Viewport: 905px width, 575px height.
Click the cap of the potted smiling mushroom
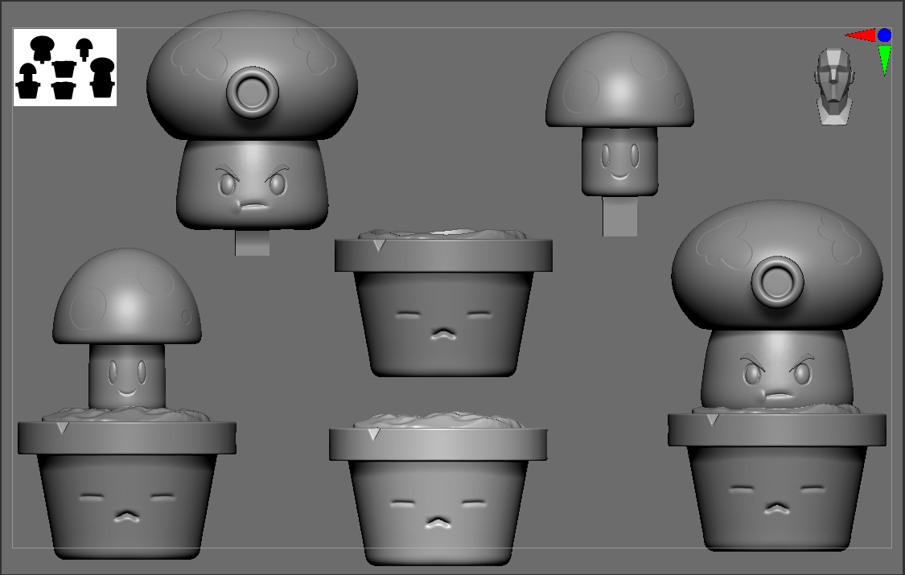[x=127, y=297]
